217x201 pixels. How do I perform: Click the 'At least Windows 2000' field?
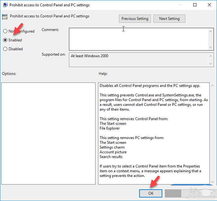[139, 60]
